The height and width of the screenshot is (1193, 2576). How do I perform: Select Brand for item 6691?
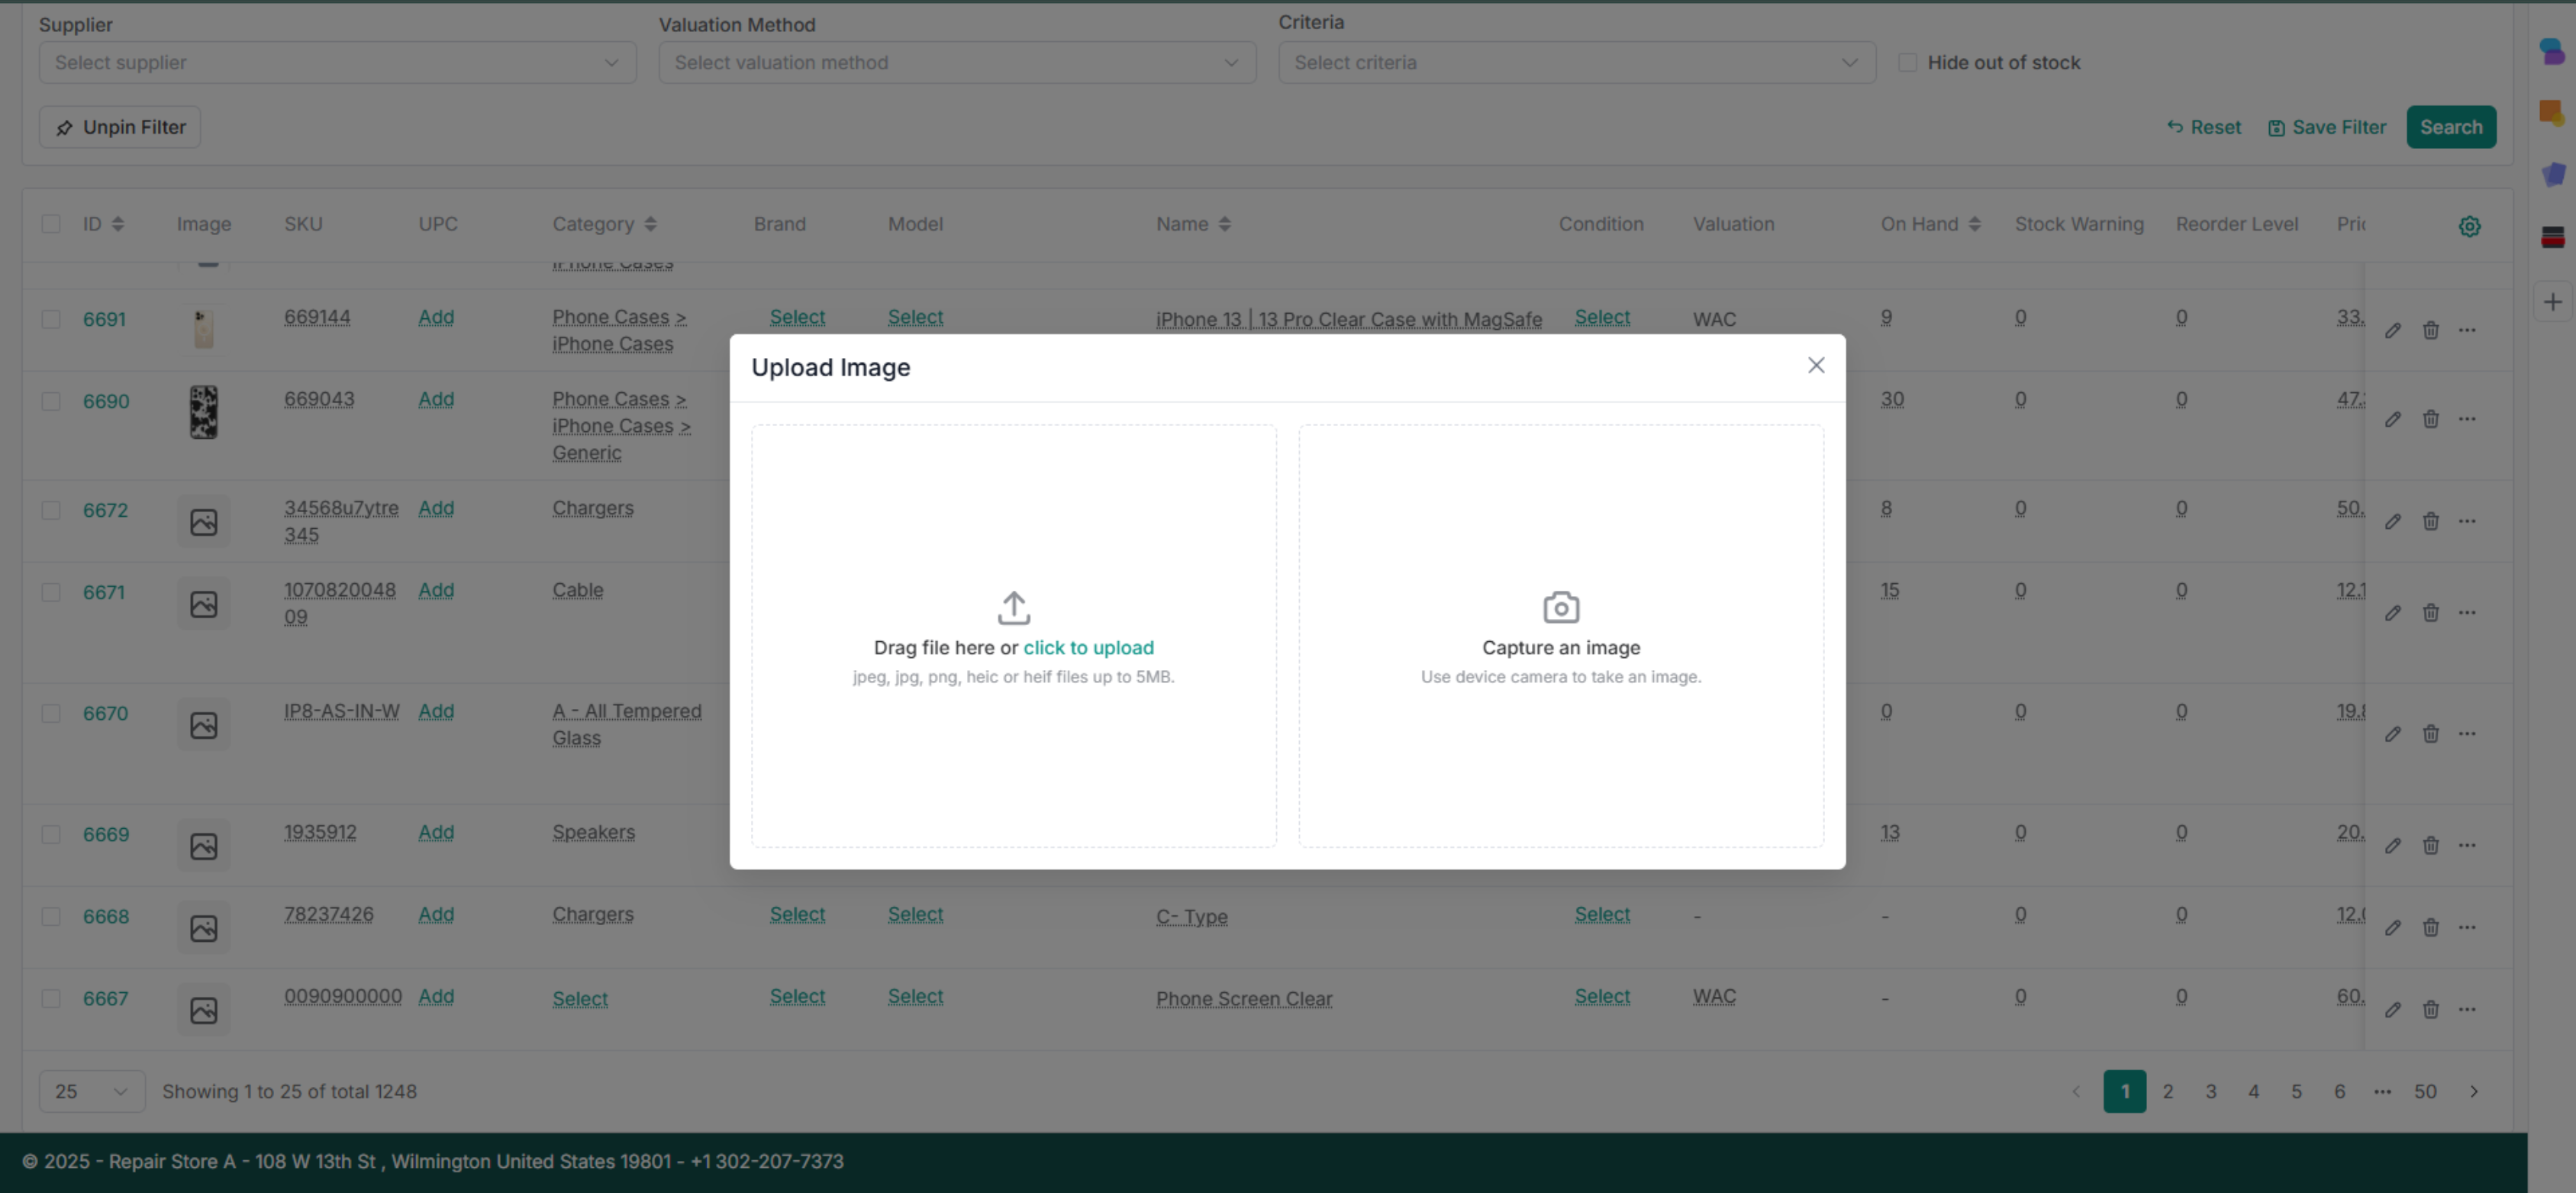[797, 318]
